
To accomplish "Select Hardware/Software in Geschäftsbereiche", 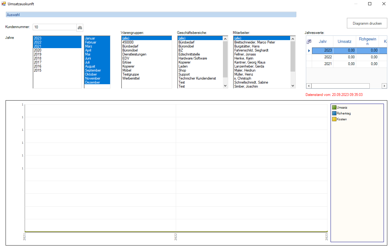I will [193, 58].
